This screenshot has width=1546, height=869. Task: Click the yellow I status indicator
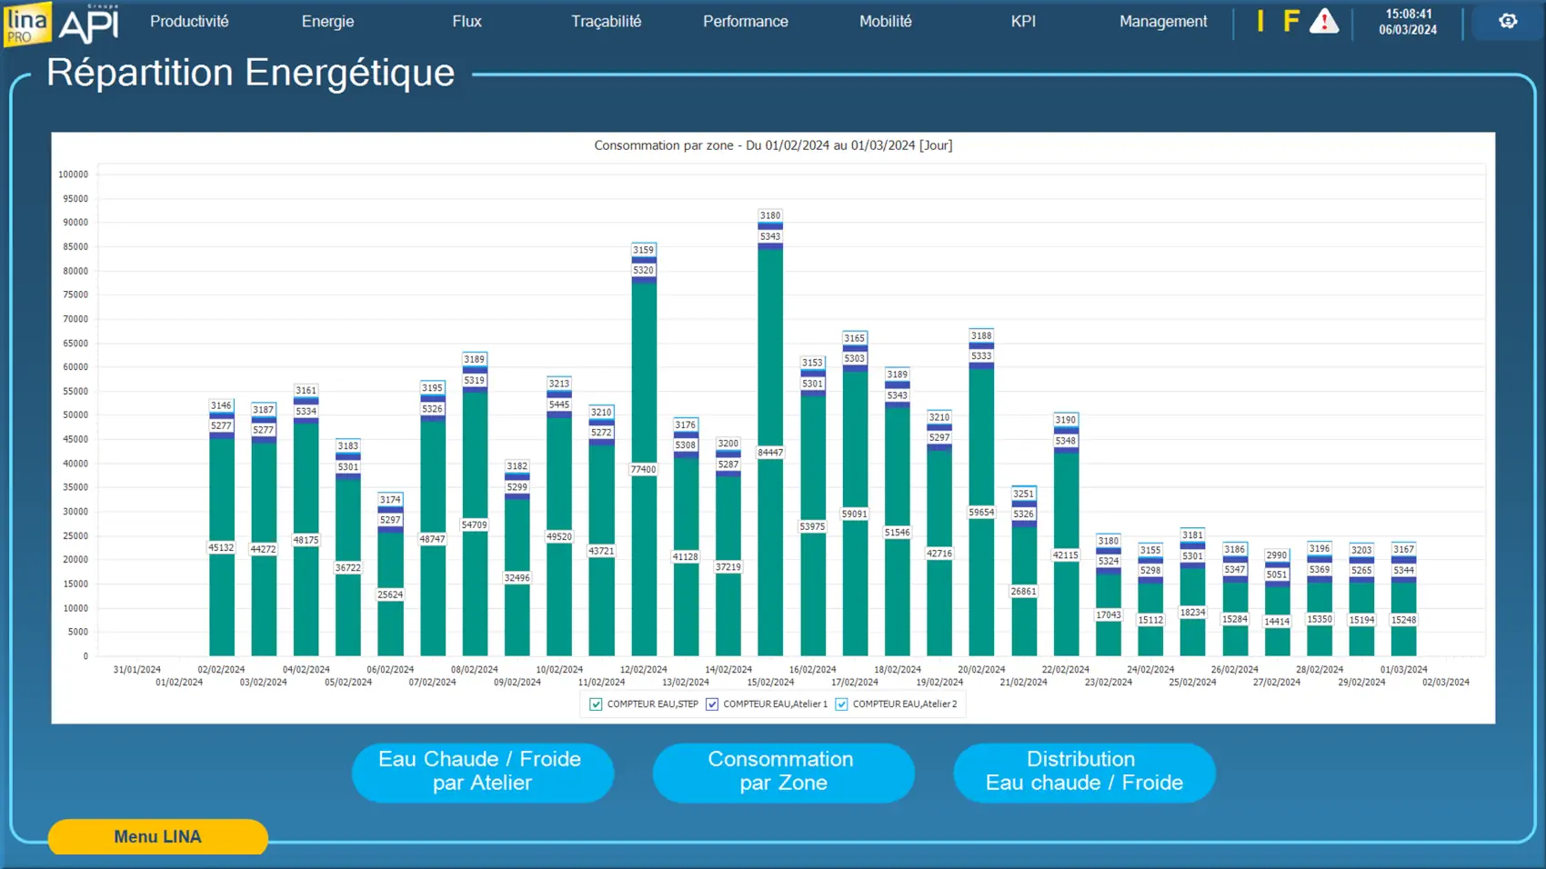(1260, 21)
